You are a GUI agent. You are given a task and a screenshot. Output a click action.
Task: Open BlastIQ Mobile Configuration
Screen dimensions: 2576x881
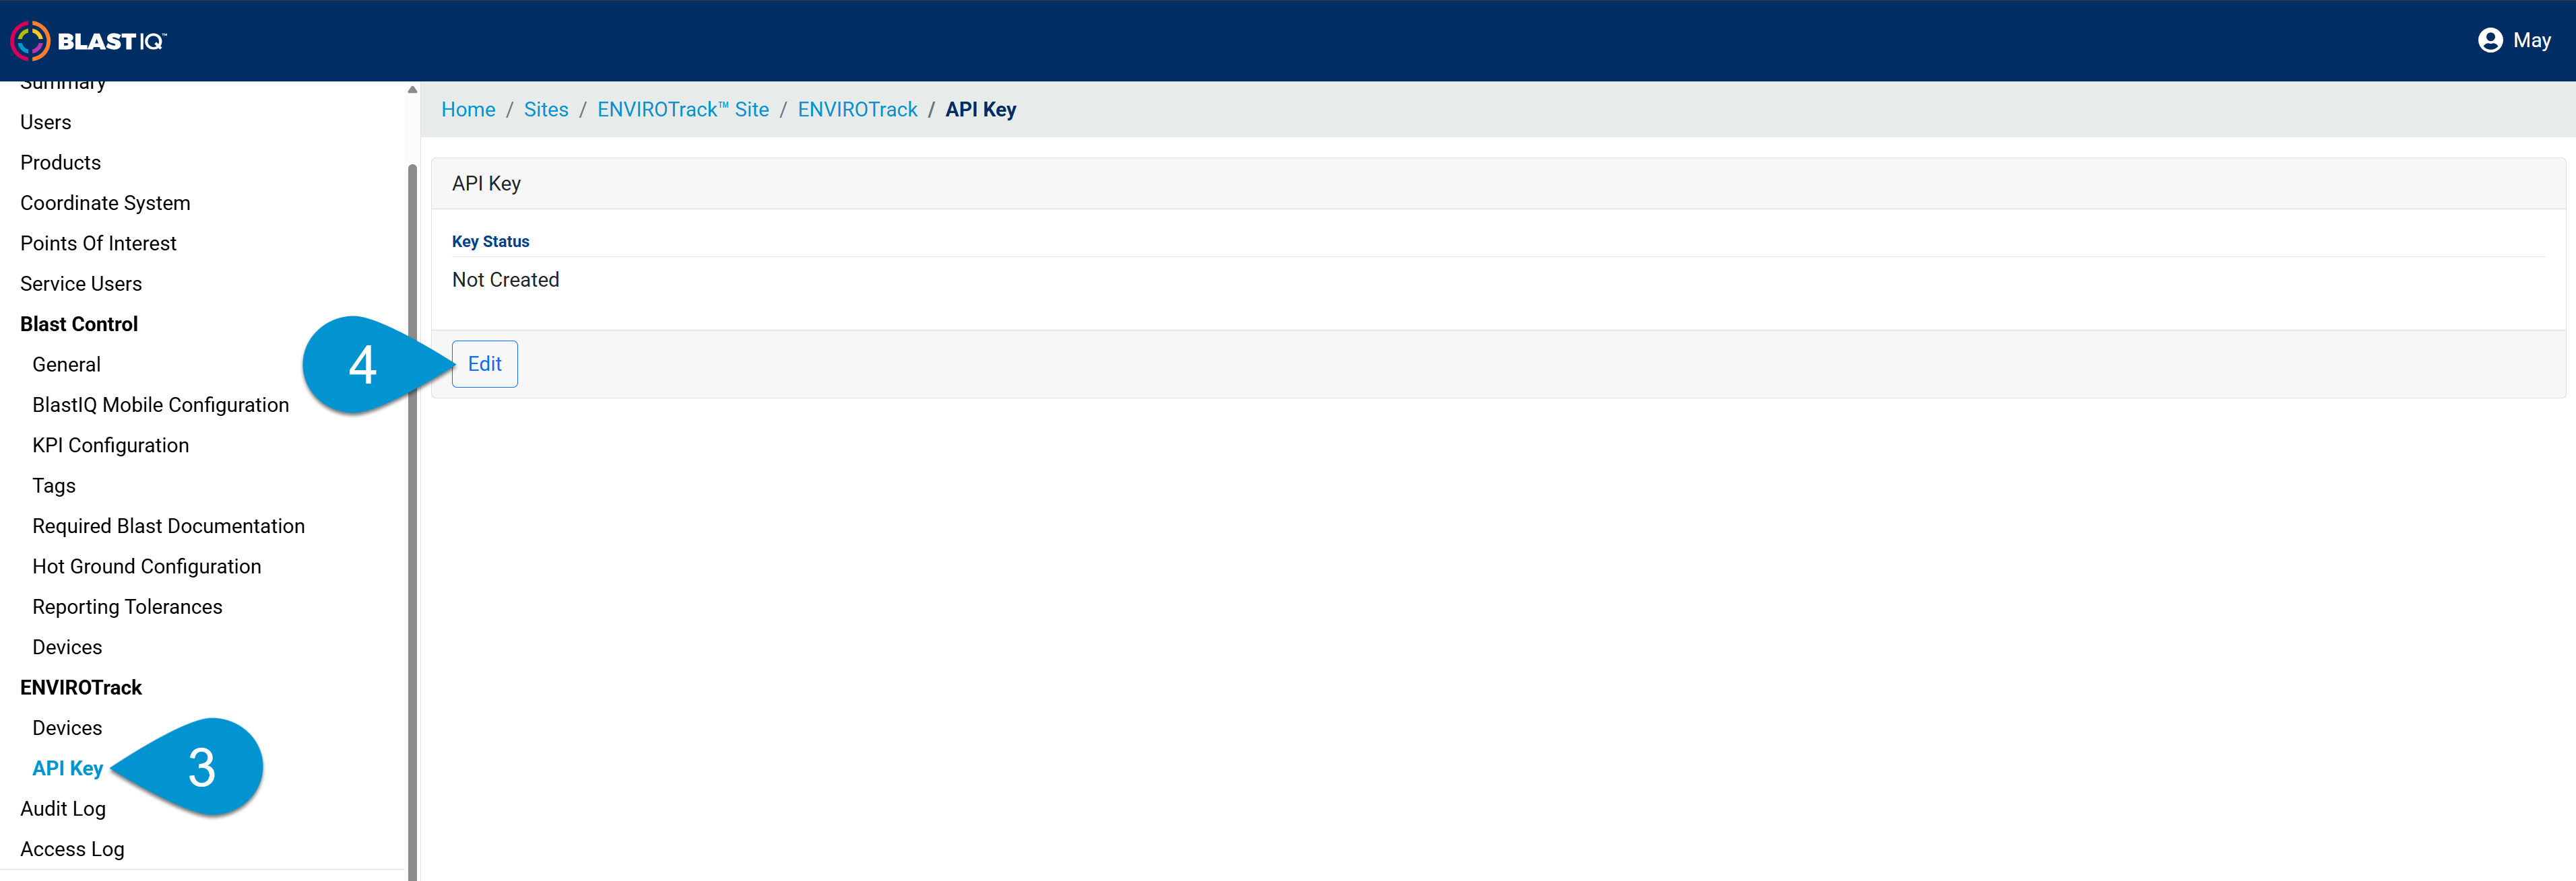click(161, 404)
